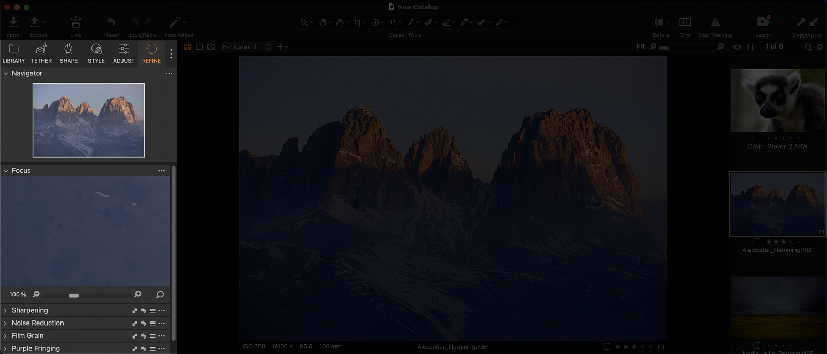Viewport: 827px width, 354px height.
Task: Toggle Exposure Warning
Action: coord(715,22)
